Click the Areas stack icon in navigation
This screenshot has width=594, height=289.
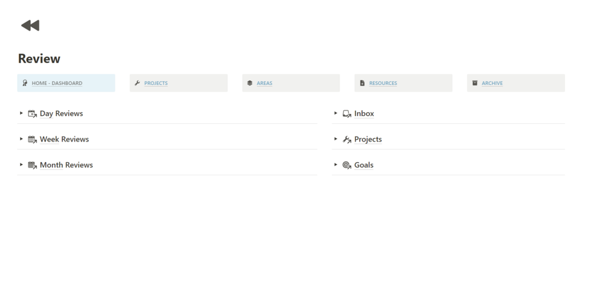tap(250, 83)
